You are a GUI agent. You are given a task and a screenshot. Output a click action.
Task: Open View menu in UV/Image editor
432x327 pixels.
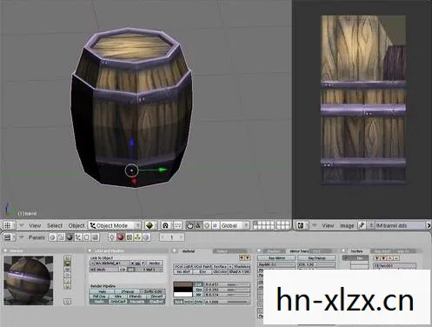328,225
